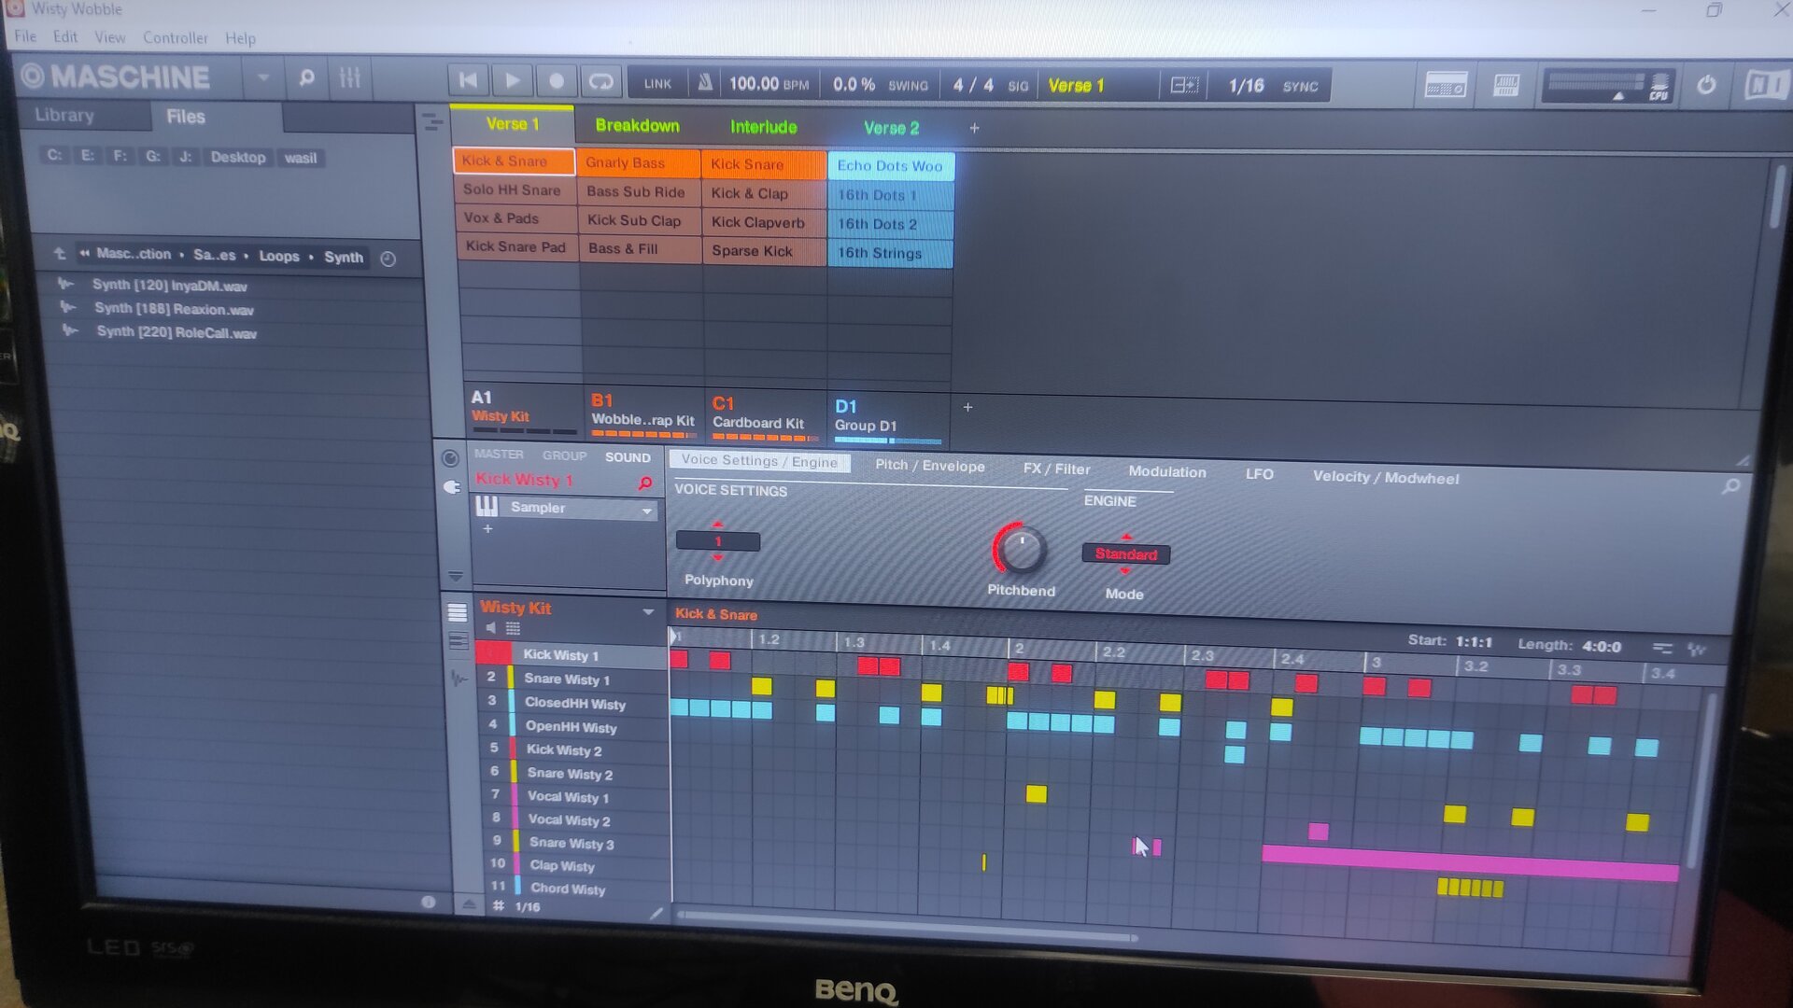This screenshot has width=1793, height=1008.
Task: Select the Breakdown scene
Action: click(x=637, y=125)
